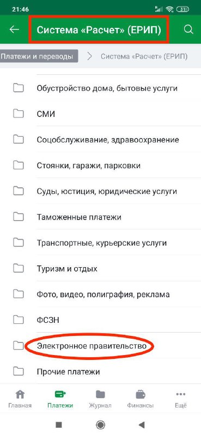Image resolution: width=201 pixels, height=437 pixels.
Task: Tap the Android recent apps square
Action: point(59,425)
